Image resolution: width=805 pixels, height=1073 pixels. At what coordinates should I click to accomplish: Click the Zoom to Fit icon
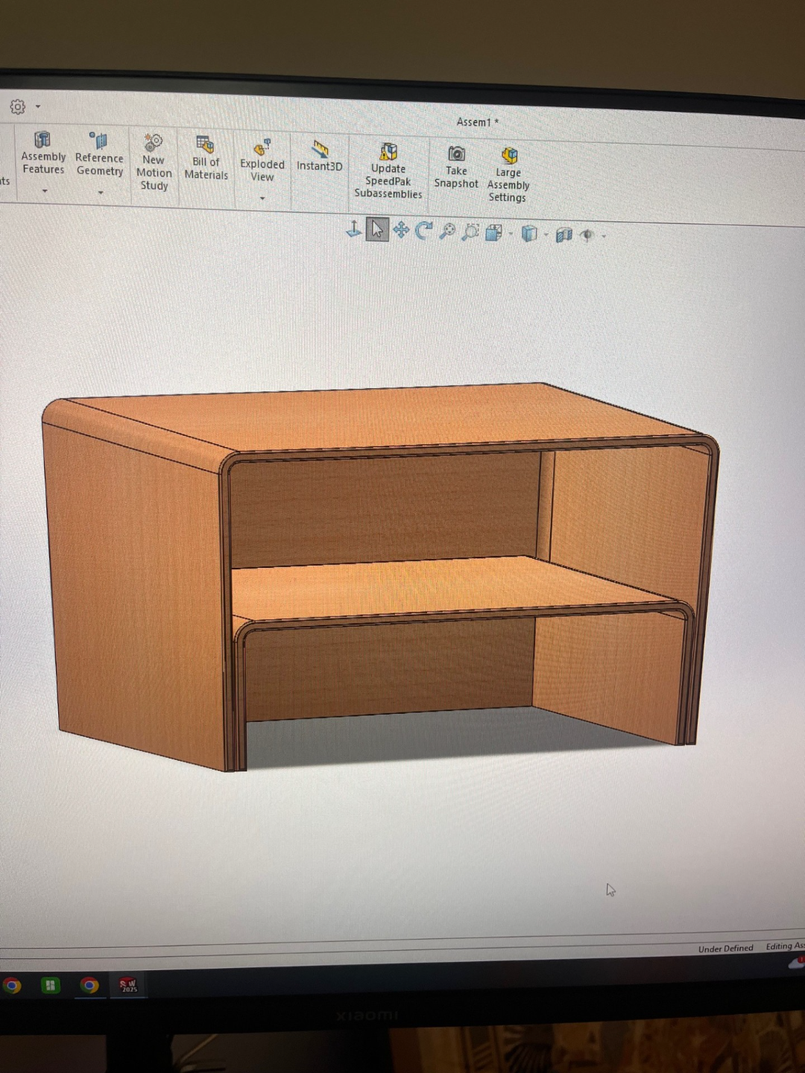tap(447, 232)
